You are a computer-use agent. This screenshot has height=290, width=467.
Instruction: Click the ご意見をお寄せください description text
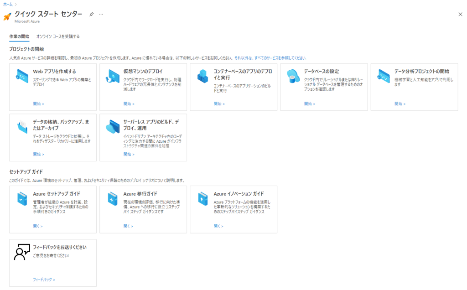51,256
